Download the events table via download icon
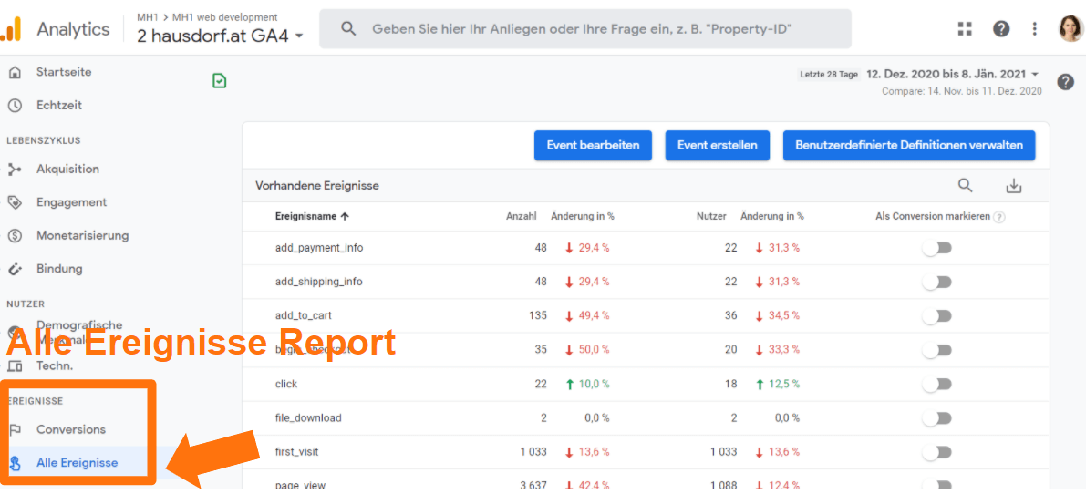1086x494 pixels. (1014, 185)
